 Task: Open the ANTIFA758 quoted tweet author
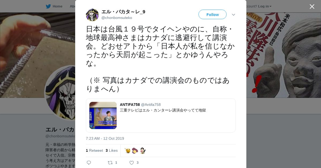pos(130,105)
